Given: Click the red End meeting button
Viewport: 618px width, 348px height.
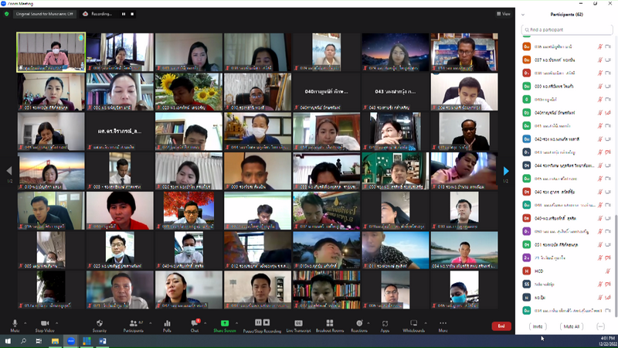Looking at the screenshot, I should click(x=501, y=326).
